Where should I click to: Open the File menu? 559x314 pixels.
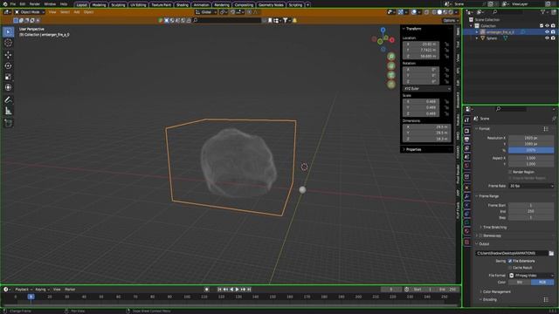pyautogui.click(x=13, y=3)
